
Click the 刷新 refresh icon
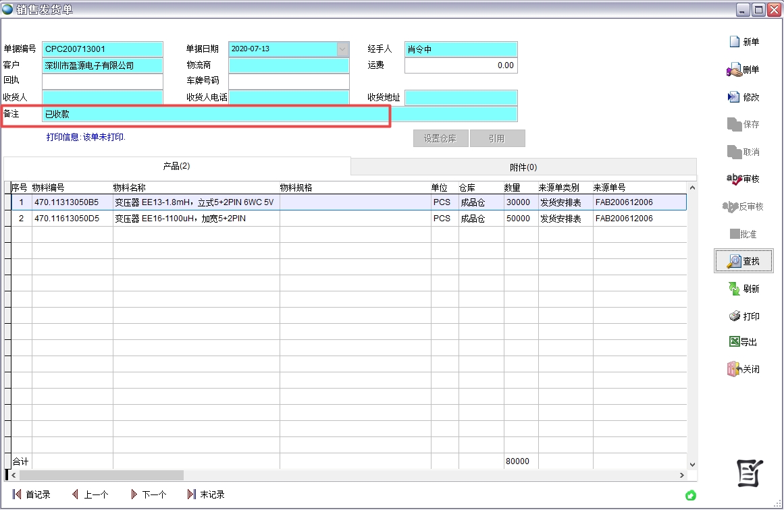tap(734, 289)
